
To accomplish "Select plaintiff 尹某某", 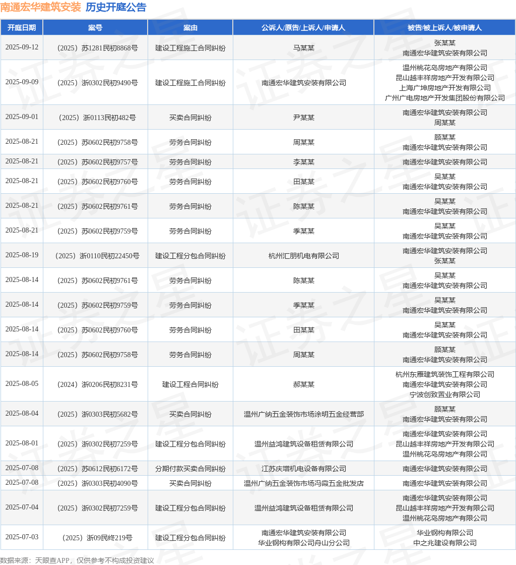I will click(304, 118).
